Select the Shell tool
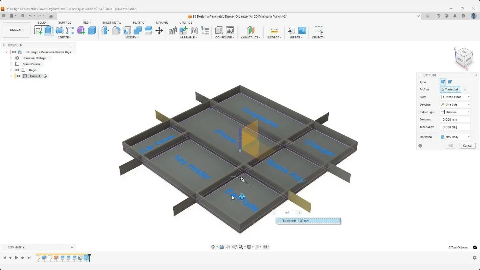 (127, 30)
